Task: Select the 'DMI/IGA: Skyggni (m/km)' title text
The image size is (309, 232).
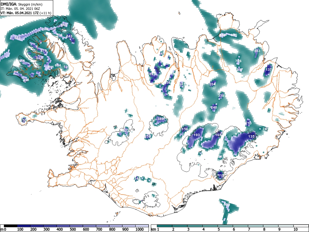Action: click(x=21, y=4)
